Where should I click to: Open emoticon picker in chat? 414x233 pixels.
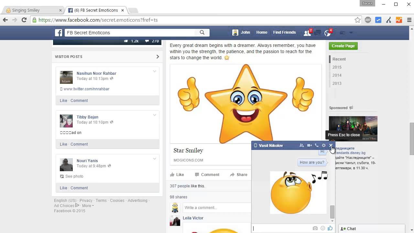click(322, 228)
